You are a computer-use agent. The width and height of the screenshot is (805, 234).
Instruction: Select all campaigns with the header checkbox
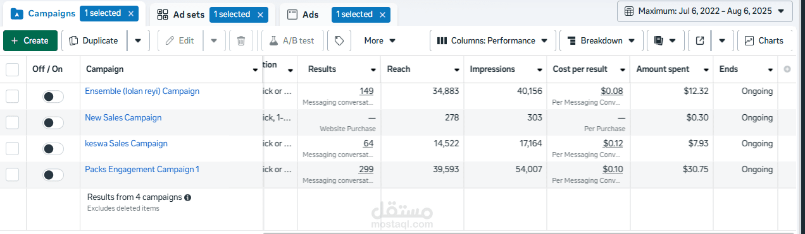13,69
